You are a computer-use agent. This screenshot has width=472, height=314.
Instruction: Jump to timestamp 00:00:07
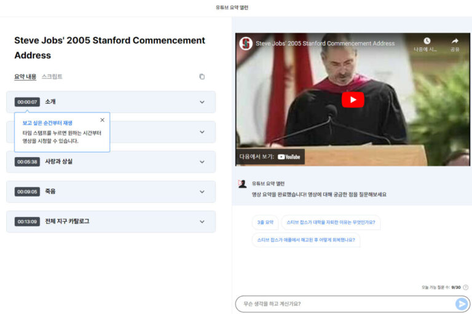click(x=27, y=102)
